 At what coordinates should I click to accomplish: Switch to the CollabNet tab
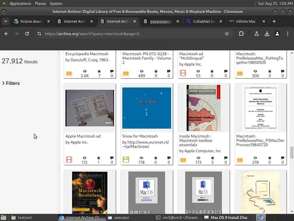click(x=204, y=21)
